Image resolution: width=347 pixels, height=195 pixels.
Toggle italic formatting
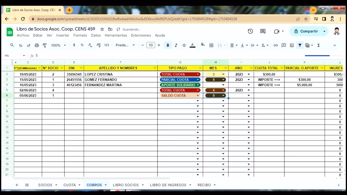pyautogui.click(x=176, y=45)
